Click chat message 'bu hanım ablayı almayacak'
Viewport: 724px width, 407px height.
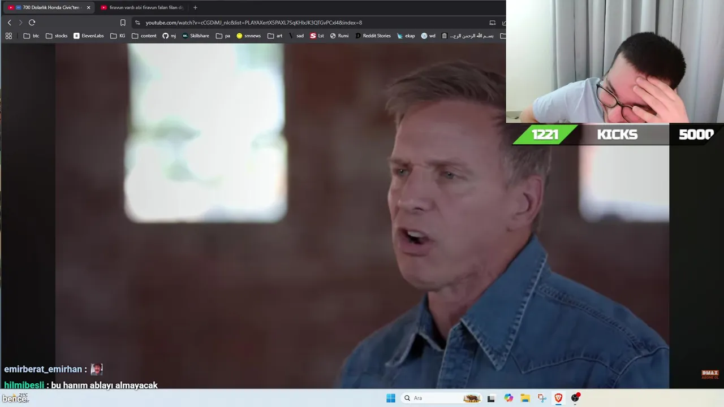click(105, 385)
